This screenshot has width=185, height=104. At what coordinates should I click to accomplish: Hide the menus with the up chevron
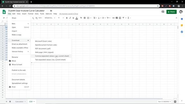pos(176,18)
